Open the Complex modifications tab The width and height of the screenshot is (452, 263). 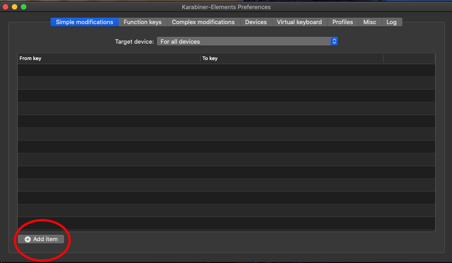pos(203,22)
